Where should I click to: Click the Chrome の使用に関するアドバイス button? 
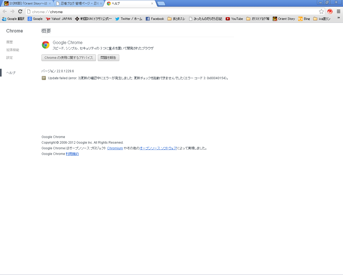(x=69, y=58)
